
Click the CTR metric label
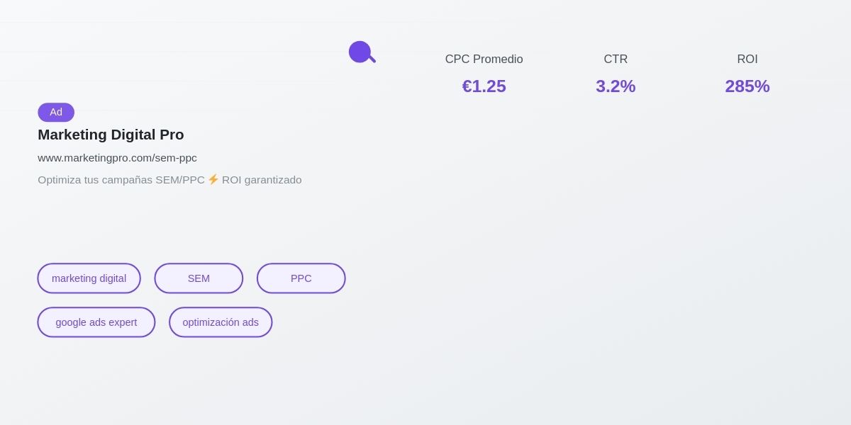point(616,59)
